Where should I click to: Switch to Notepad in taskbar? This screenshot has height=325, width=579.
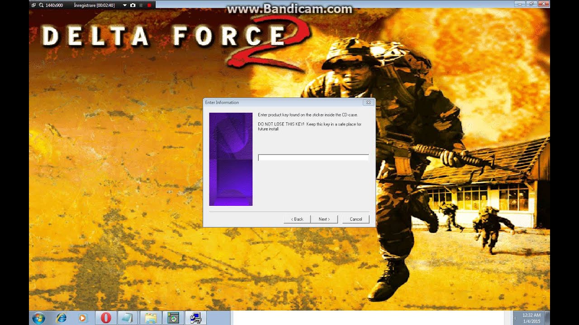click(x=128, y=318)
